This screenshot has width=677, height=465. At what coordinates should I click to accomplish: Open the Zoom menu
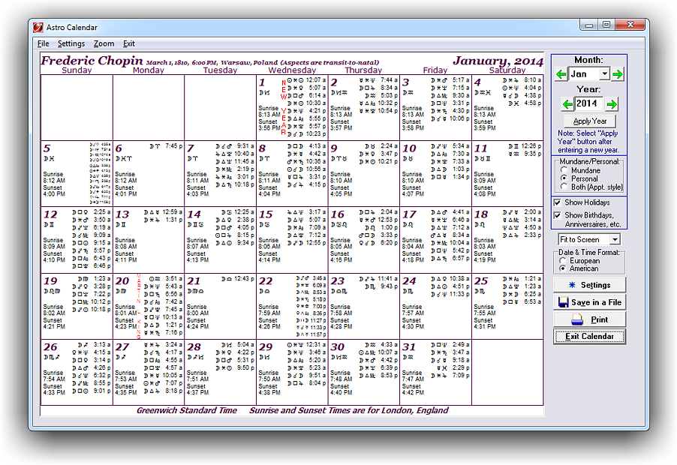point(104,43)
